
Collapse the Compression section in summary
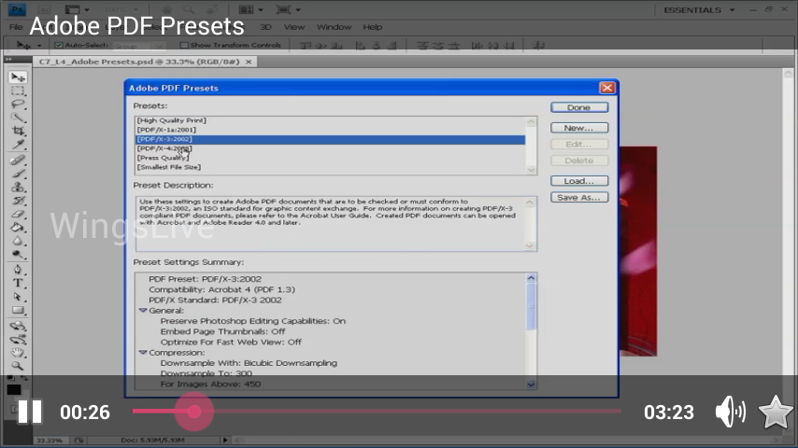143,352
